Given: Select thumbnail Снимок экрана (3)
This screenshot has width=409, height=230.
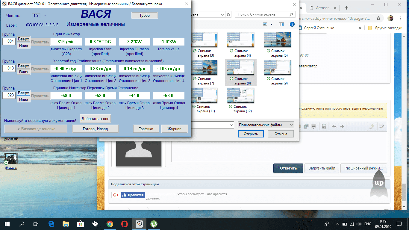Looking at the screenshot, I should [205, 45].
